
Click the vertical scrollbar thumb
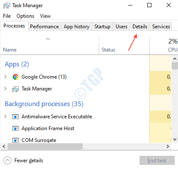pos(175,65)
